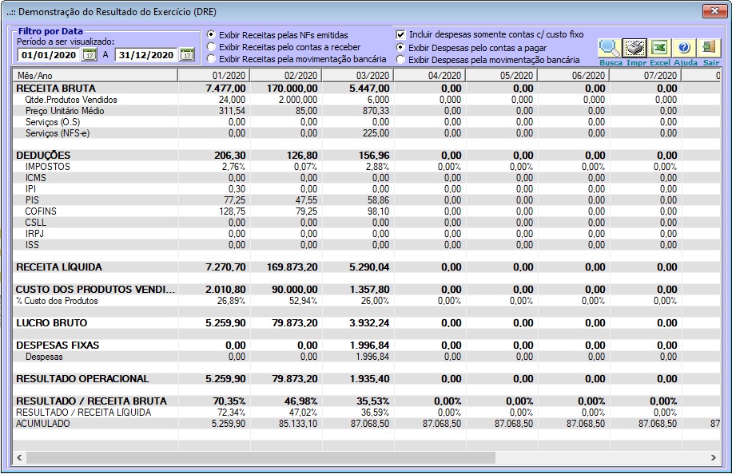
Task: Click the start date field 01/01/2020
Action: pyautogui.click(x=49, y=55)
